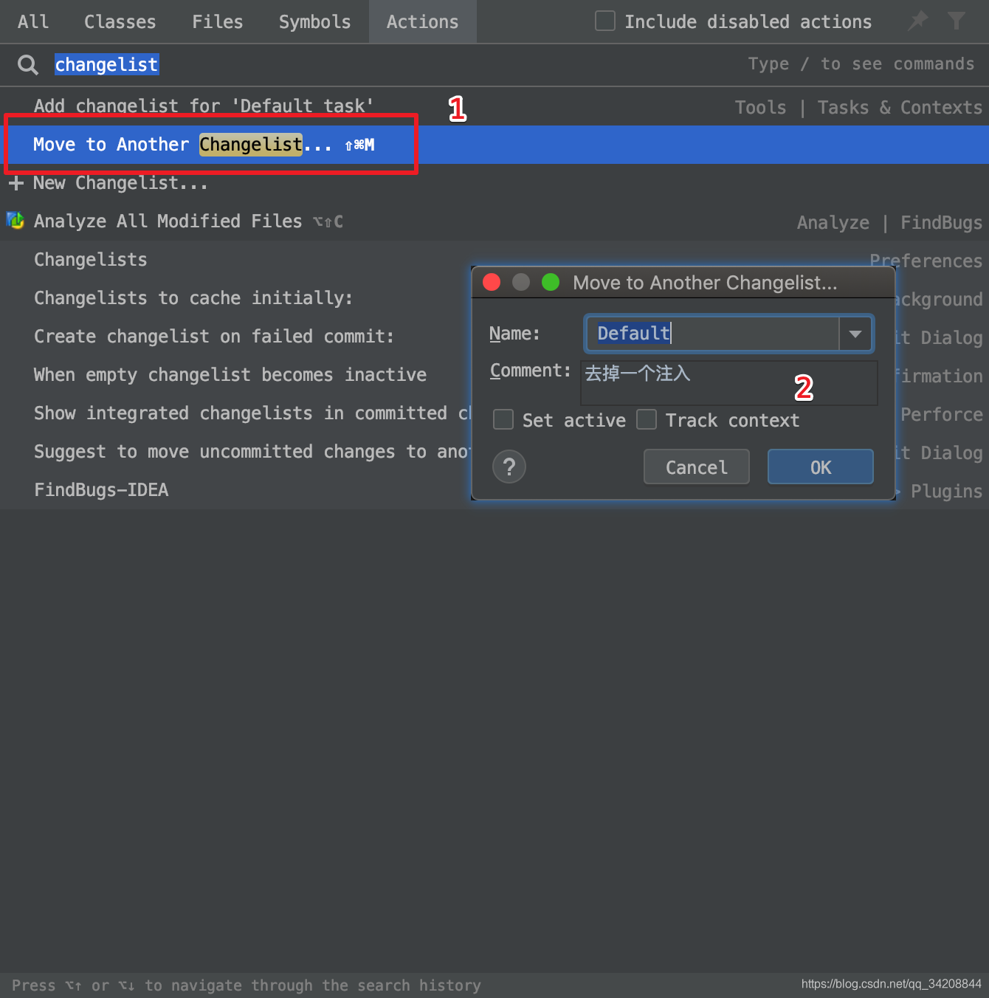The height and width of the screenshot is (998, 989).
Task: Enable Track context in the dialog
Action: [647, 419]
